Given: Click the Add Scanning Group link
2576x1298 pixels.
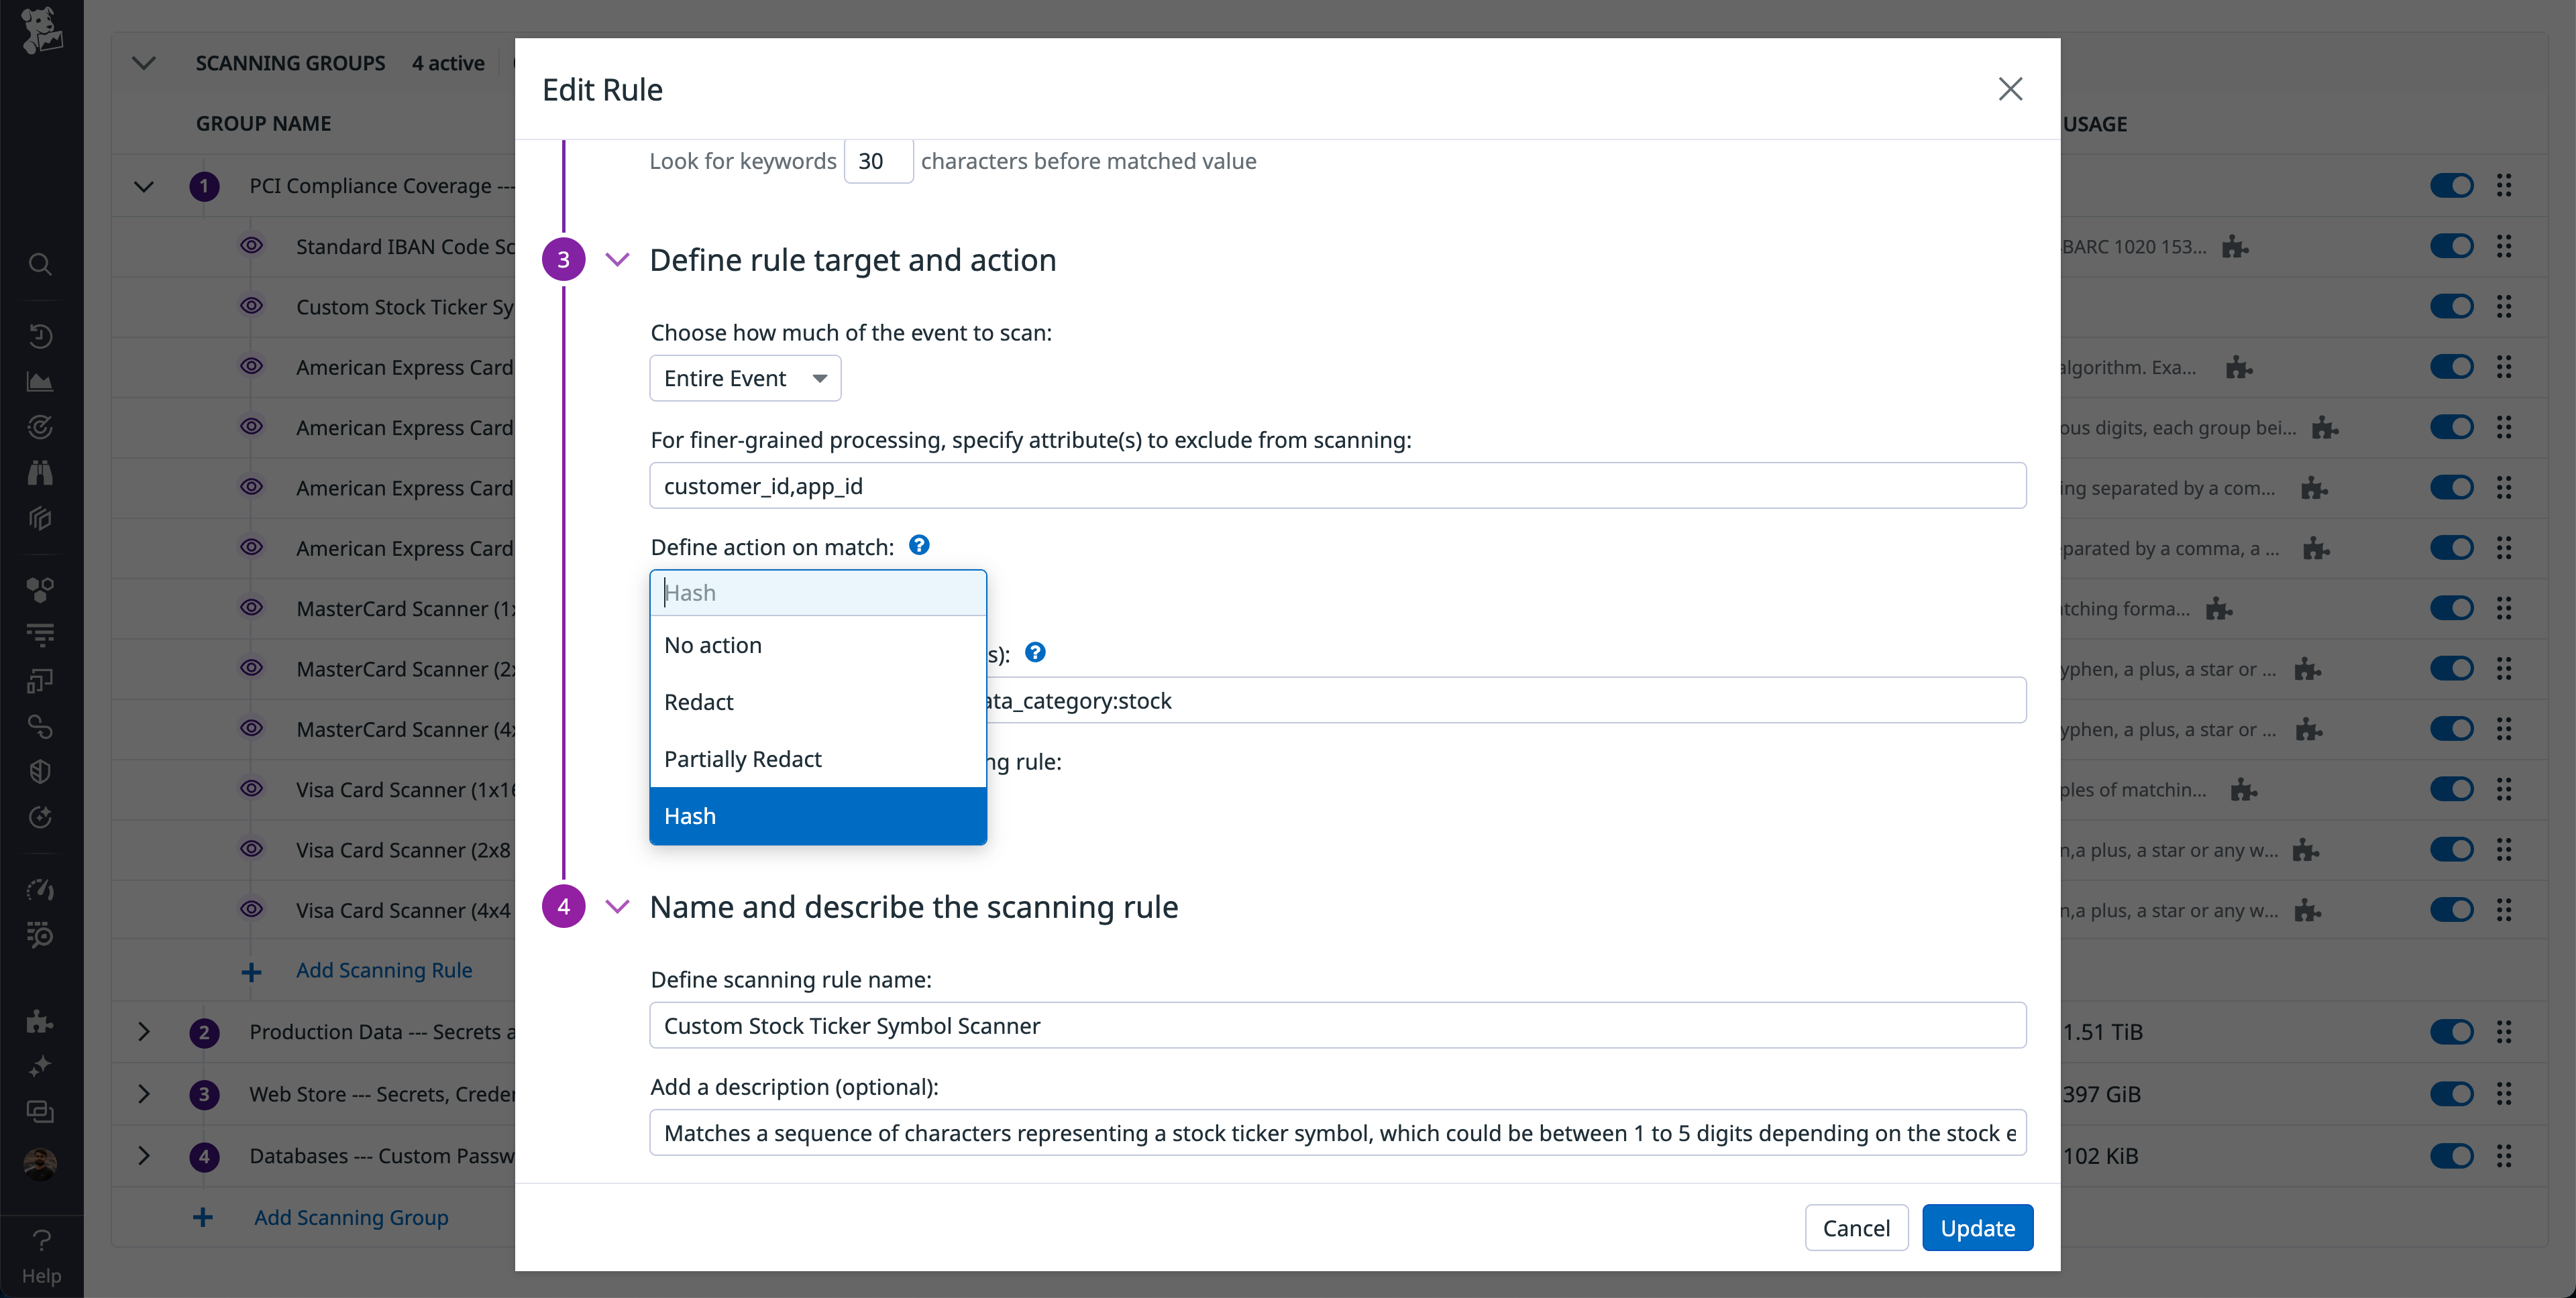Looking at the screenshot, I should pyautogui.click(x=350, y=1217).
